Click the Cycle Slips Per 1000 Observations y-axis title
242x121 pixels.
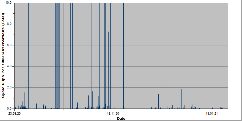(3, 55)
